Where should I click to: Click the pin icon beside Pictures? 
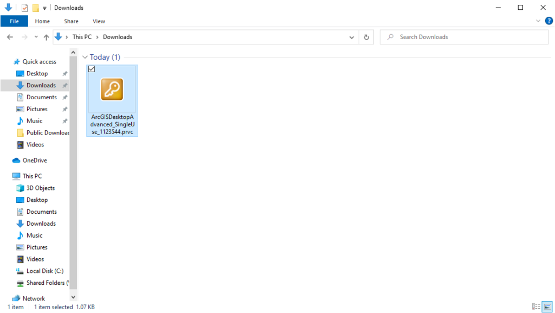coord(65,109)
